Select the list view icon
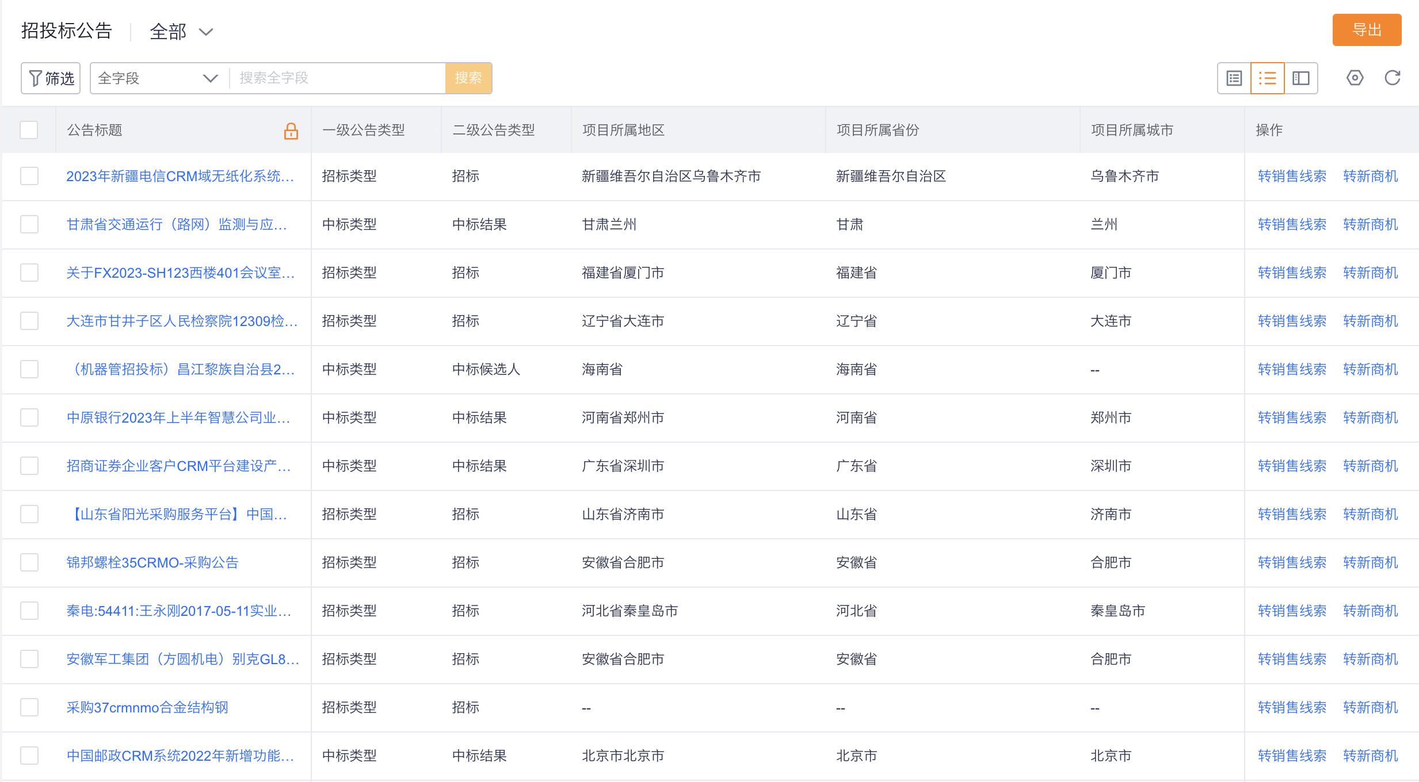 [1267, 78]
